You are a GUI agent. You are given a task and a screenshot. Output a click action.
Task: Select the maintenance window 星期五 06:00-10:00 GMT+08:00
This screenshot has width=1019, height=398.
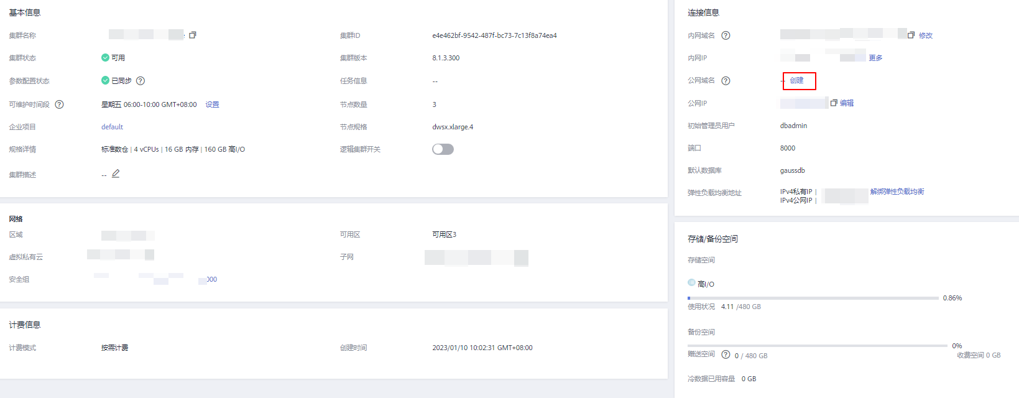(x=149, y=104)
